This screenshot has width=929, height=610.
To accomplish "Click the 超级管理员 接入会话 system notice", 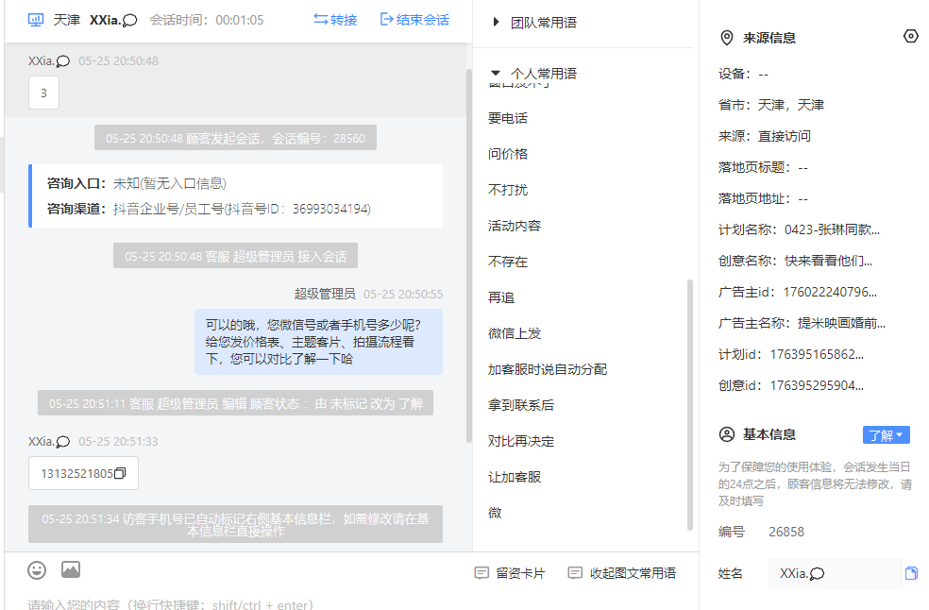I will click(235, 256).
